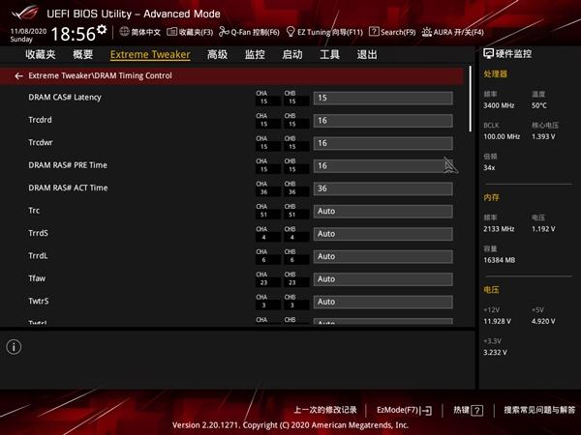Click +3.3V reading 3.232 V
This screenshot has width=581, height=435.
(x=495, y=353)
